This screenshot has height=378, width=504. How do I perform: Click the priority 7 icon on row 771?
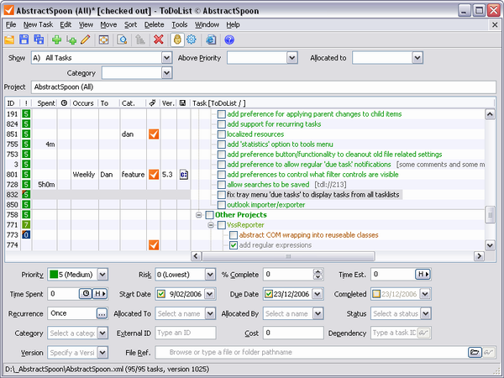coord(26,224)
